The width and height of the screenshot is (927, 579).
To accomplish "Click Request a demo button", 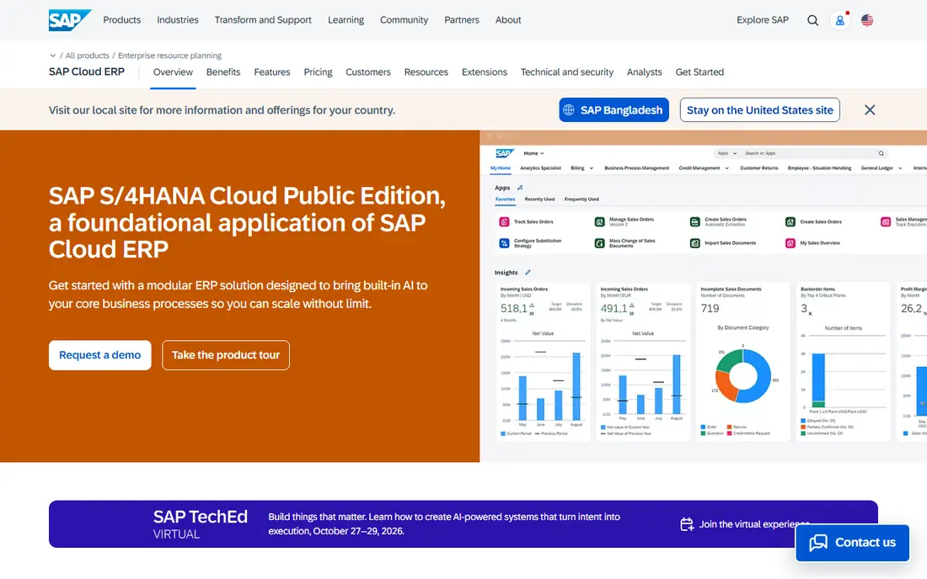I will point(100,355).
